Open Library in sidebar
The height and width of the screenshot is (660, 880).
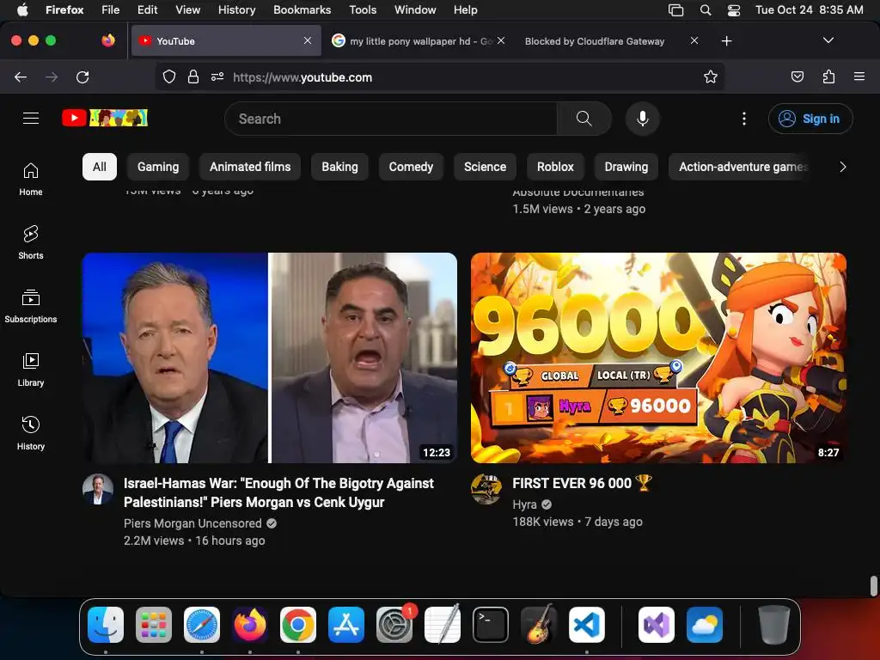[x=31, y=370]
